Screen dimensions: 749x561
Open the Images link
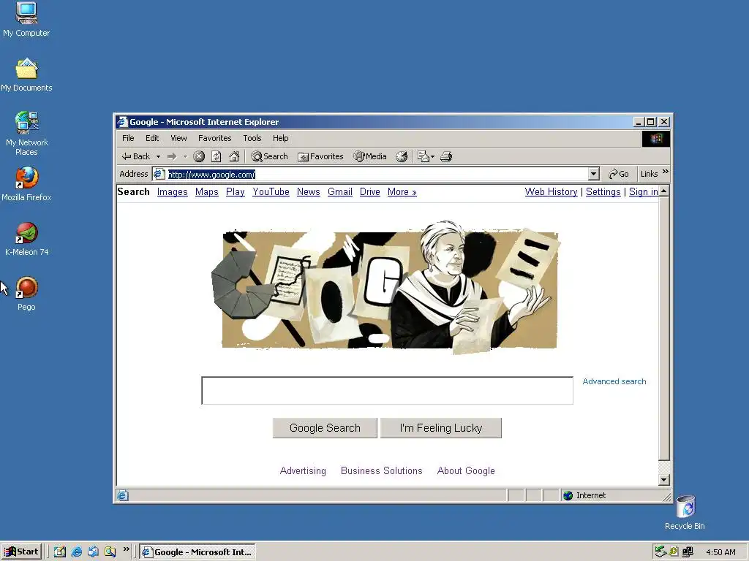(173, 192)
